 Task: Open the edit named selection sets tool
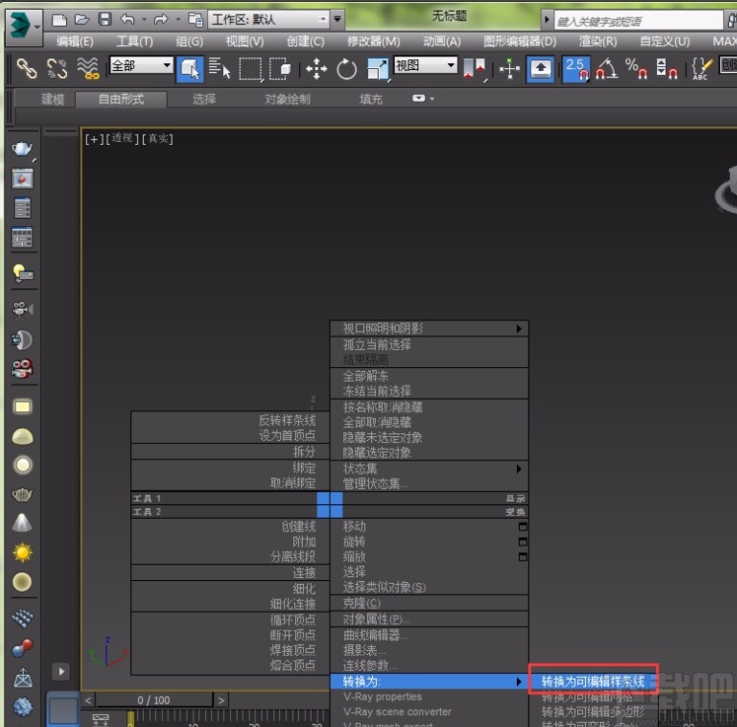coord(702,69)
